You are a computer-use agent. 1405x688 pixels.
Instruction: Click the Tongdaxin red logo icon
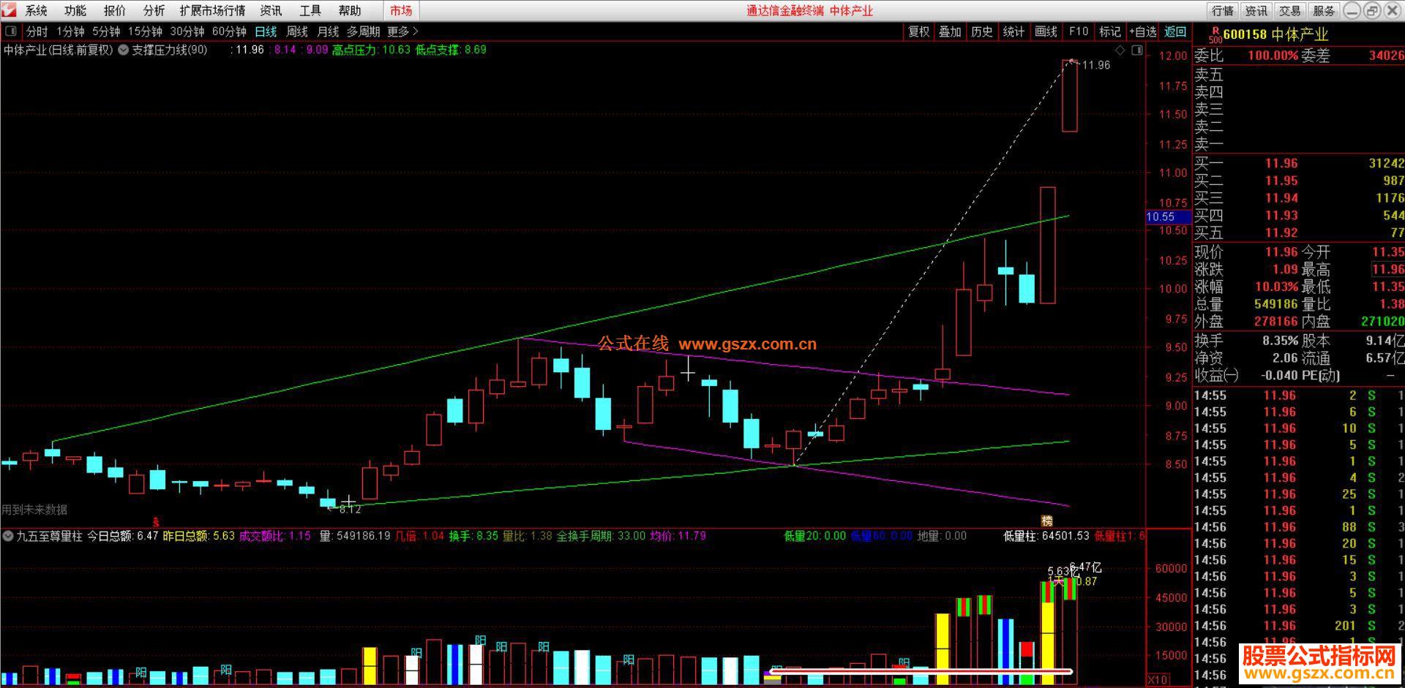click(x=10, y=10)
